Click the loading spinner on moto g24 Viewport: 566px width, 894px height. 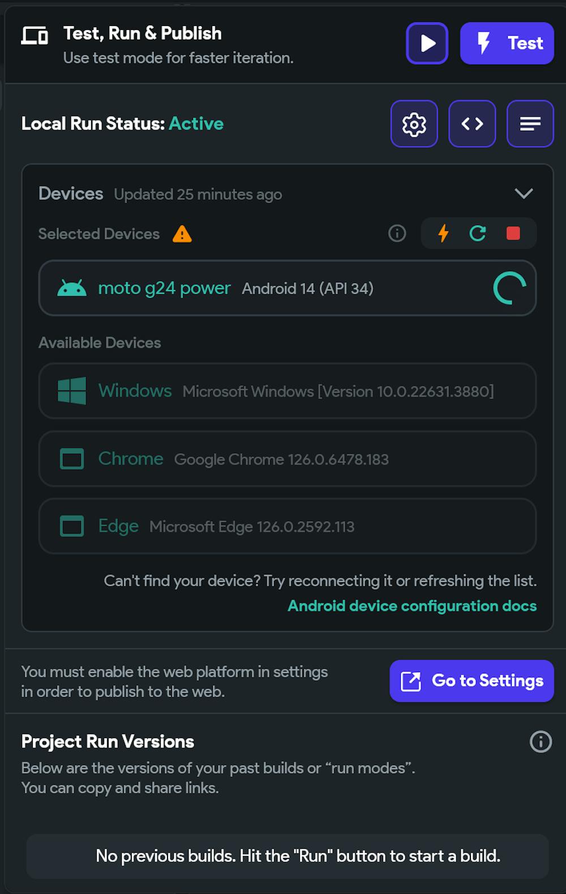509,288
